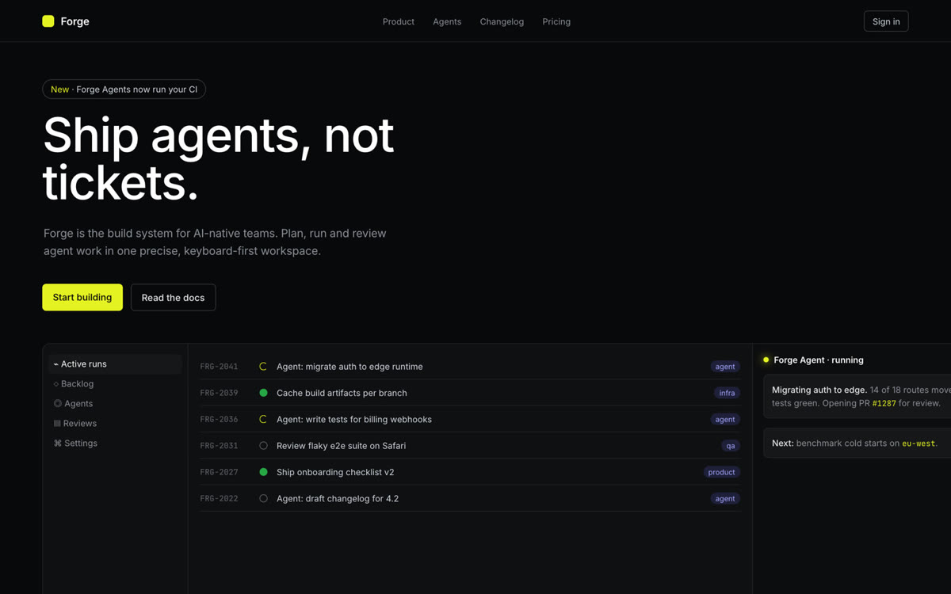
Task: Click the Start building button
Action: (82, 297)
